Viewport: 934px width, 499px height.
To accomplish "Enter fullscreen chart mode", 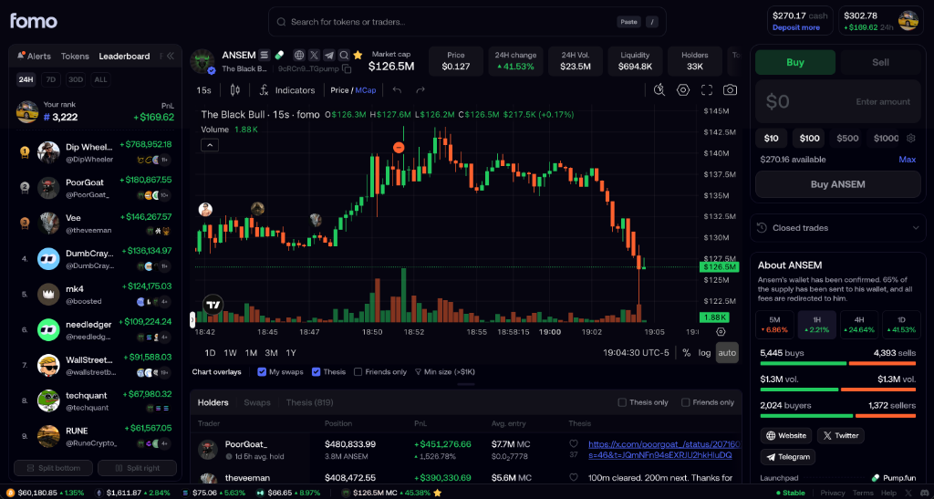I will coord(707,90).
